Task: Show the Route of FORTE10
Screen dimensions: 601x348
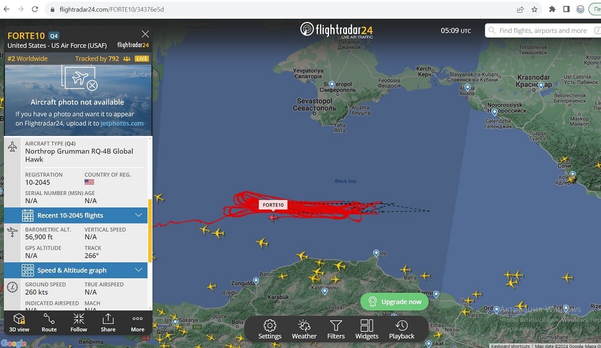Action: click(x=49, y=322)
